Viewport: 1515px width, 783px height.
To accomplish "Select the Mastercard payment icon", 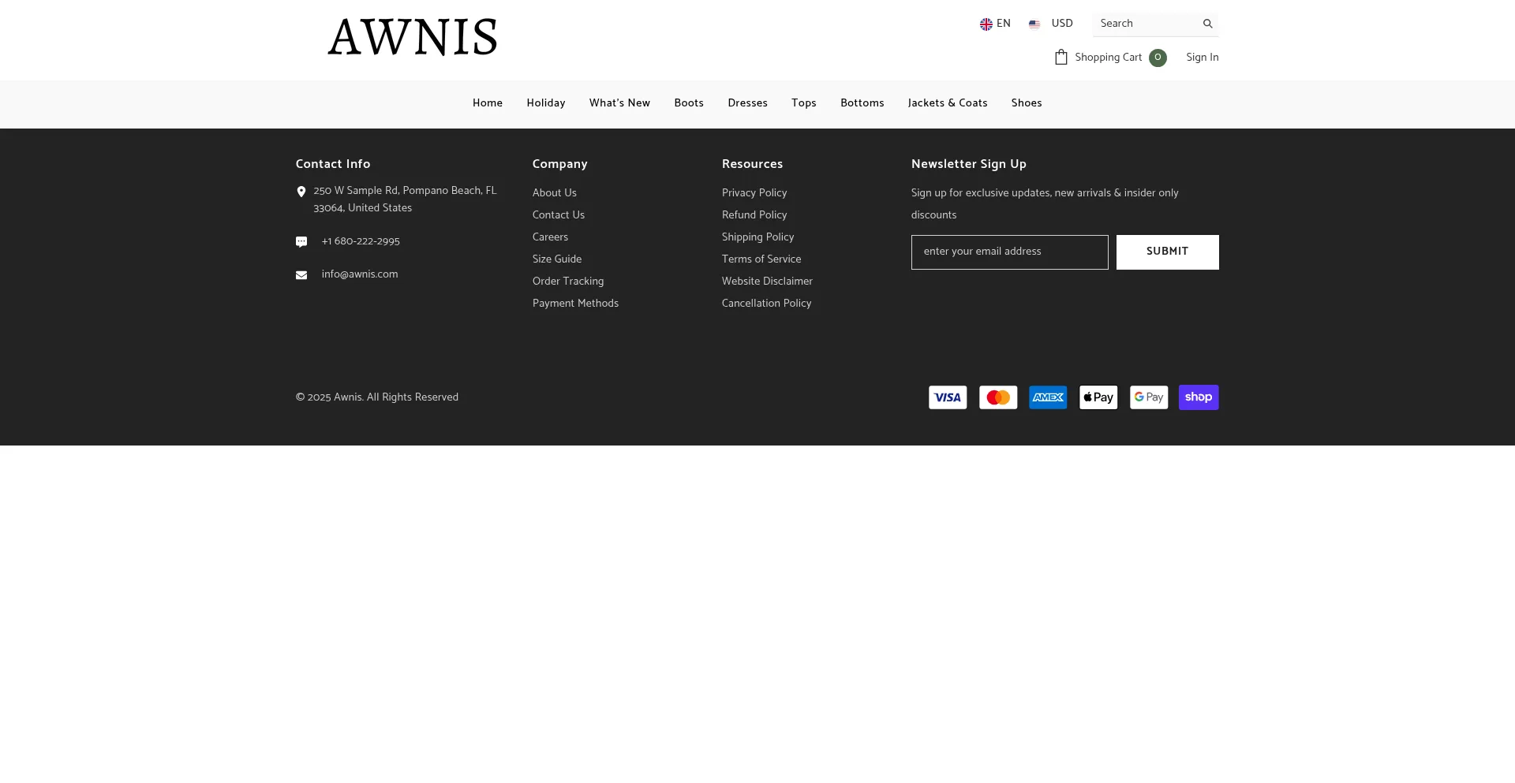I will coord(997,397).
